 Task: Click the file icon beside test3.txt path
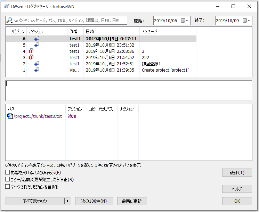coord(10,116)
